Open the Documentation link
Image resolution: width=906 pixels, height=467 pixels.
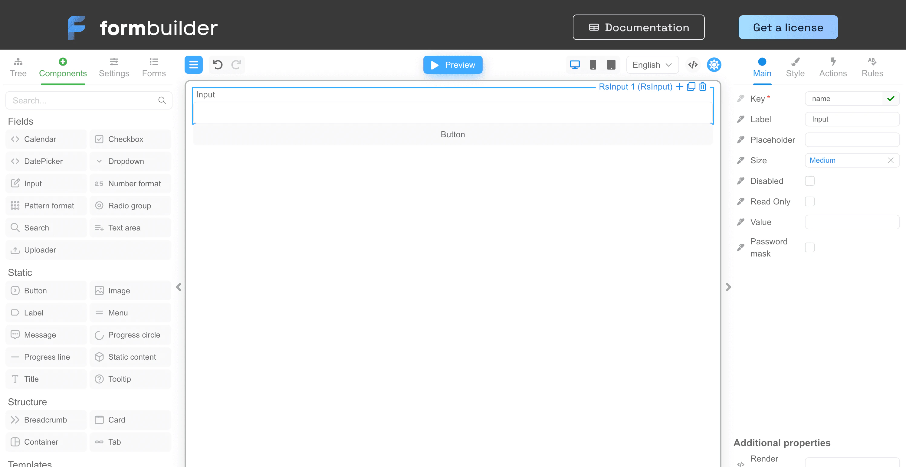638,28
